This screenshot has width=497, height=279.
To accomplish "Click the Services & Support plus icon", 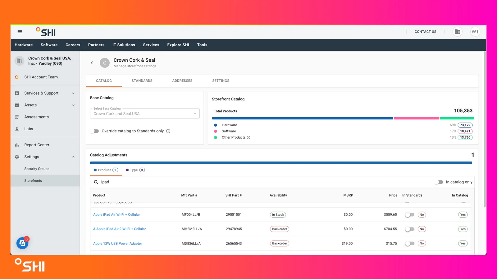I will pyautogui.click(x=17, y=93).
